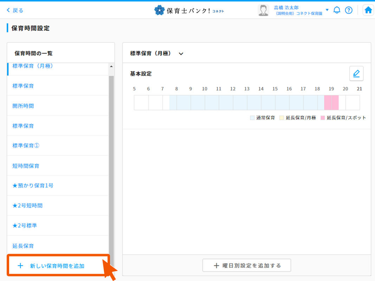
Task: Select 標準保育① in the list
Action: pyautogui.click(x=26, y=145)
